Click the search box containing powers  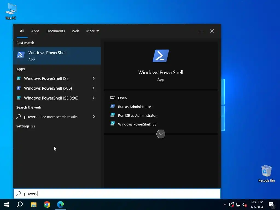117,194
